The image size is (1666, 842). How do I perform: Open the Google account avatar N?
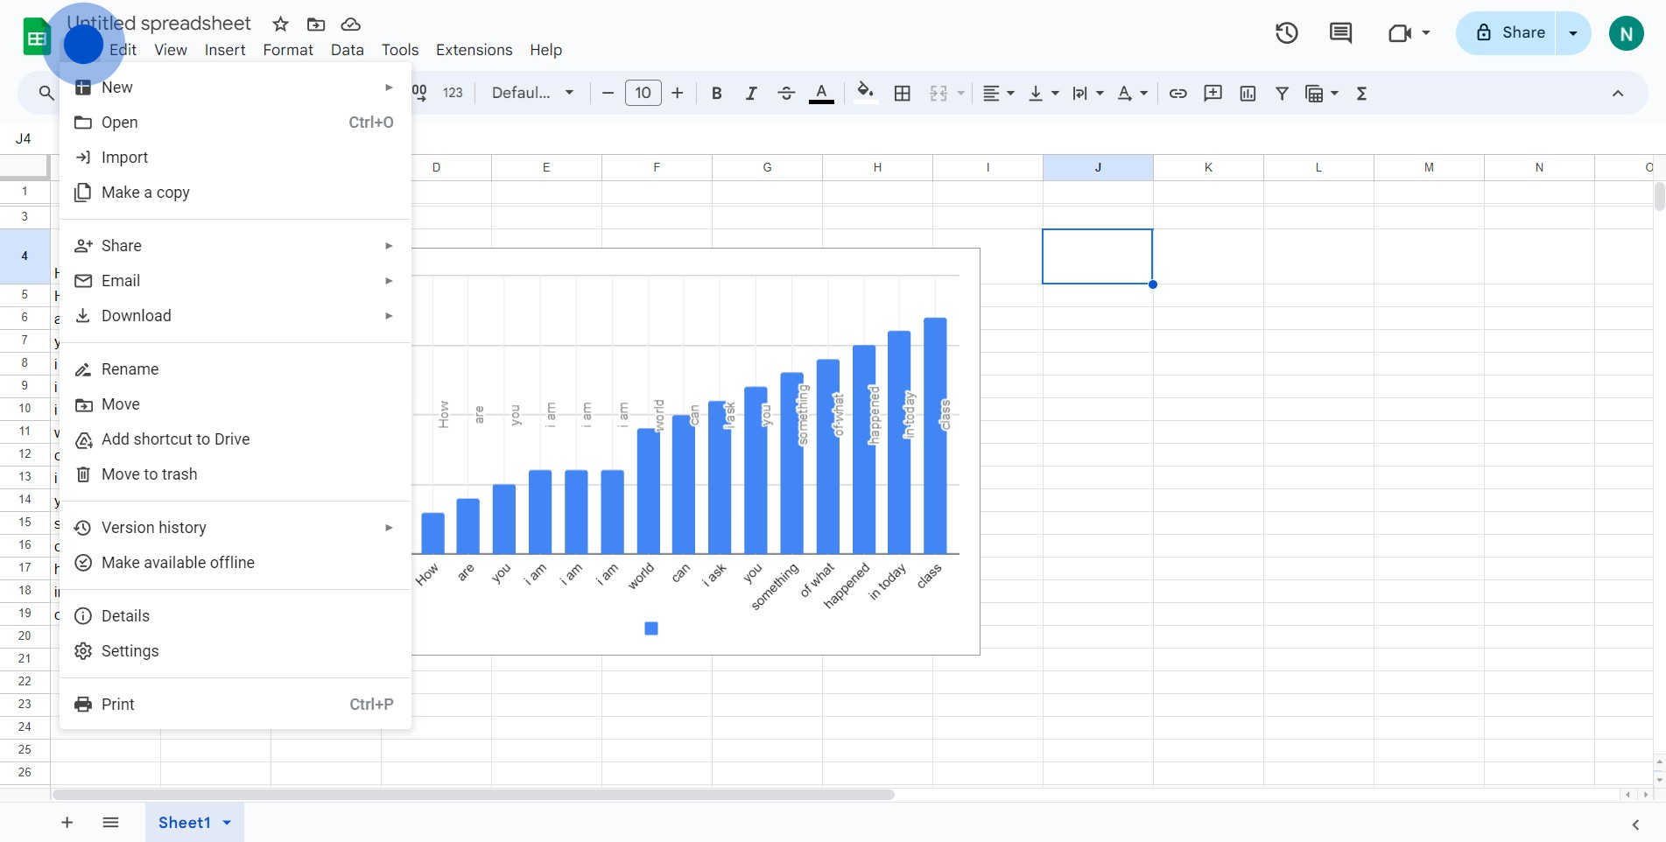coord(1626,33)
